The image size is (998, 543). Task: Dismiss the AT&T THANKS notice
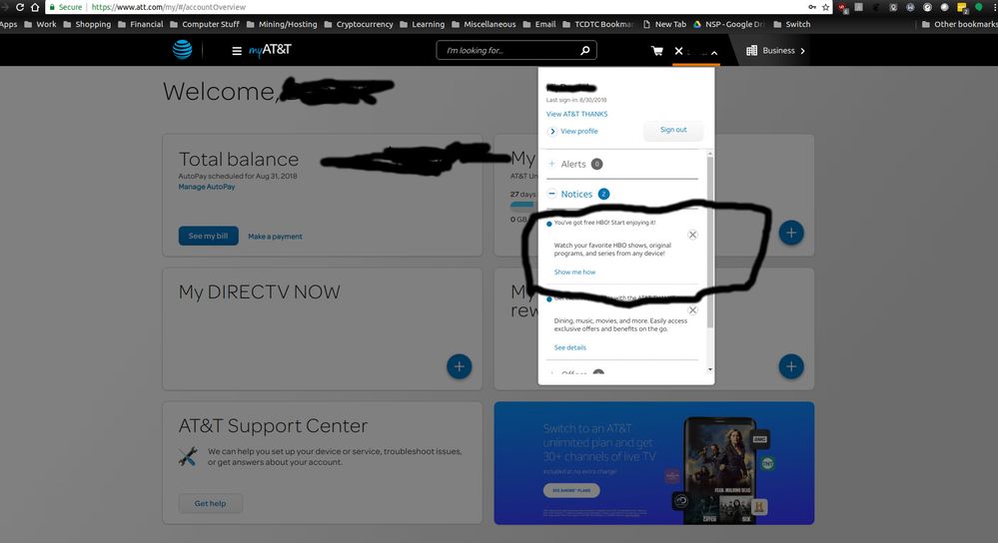tap(692, 310)
